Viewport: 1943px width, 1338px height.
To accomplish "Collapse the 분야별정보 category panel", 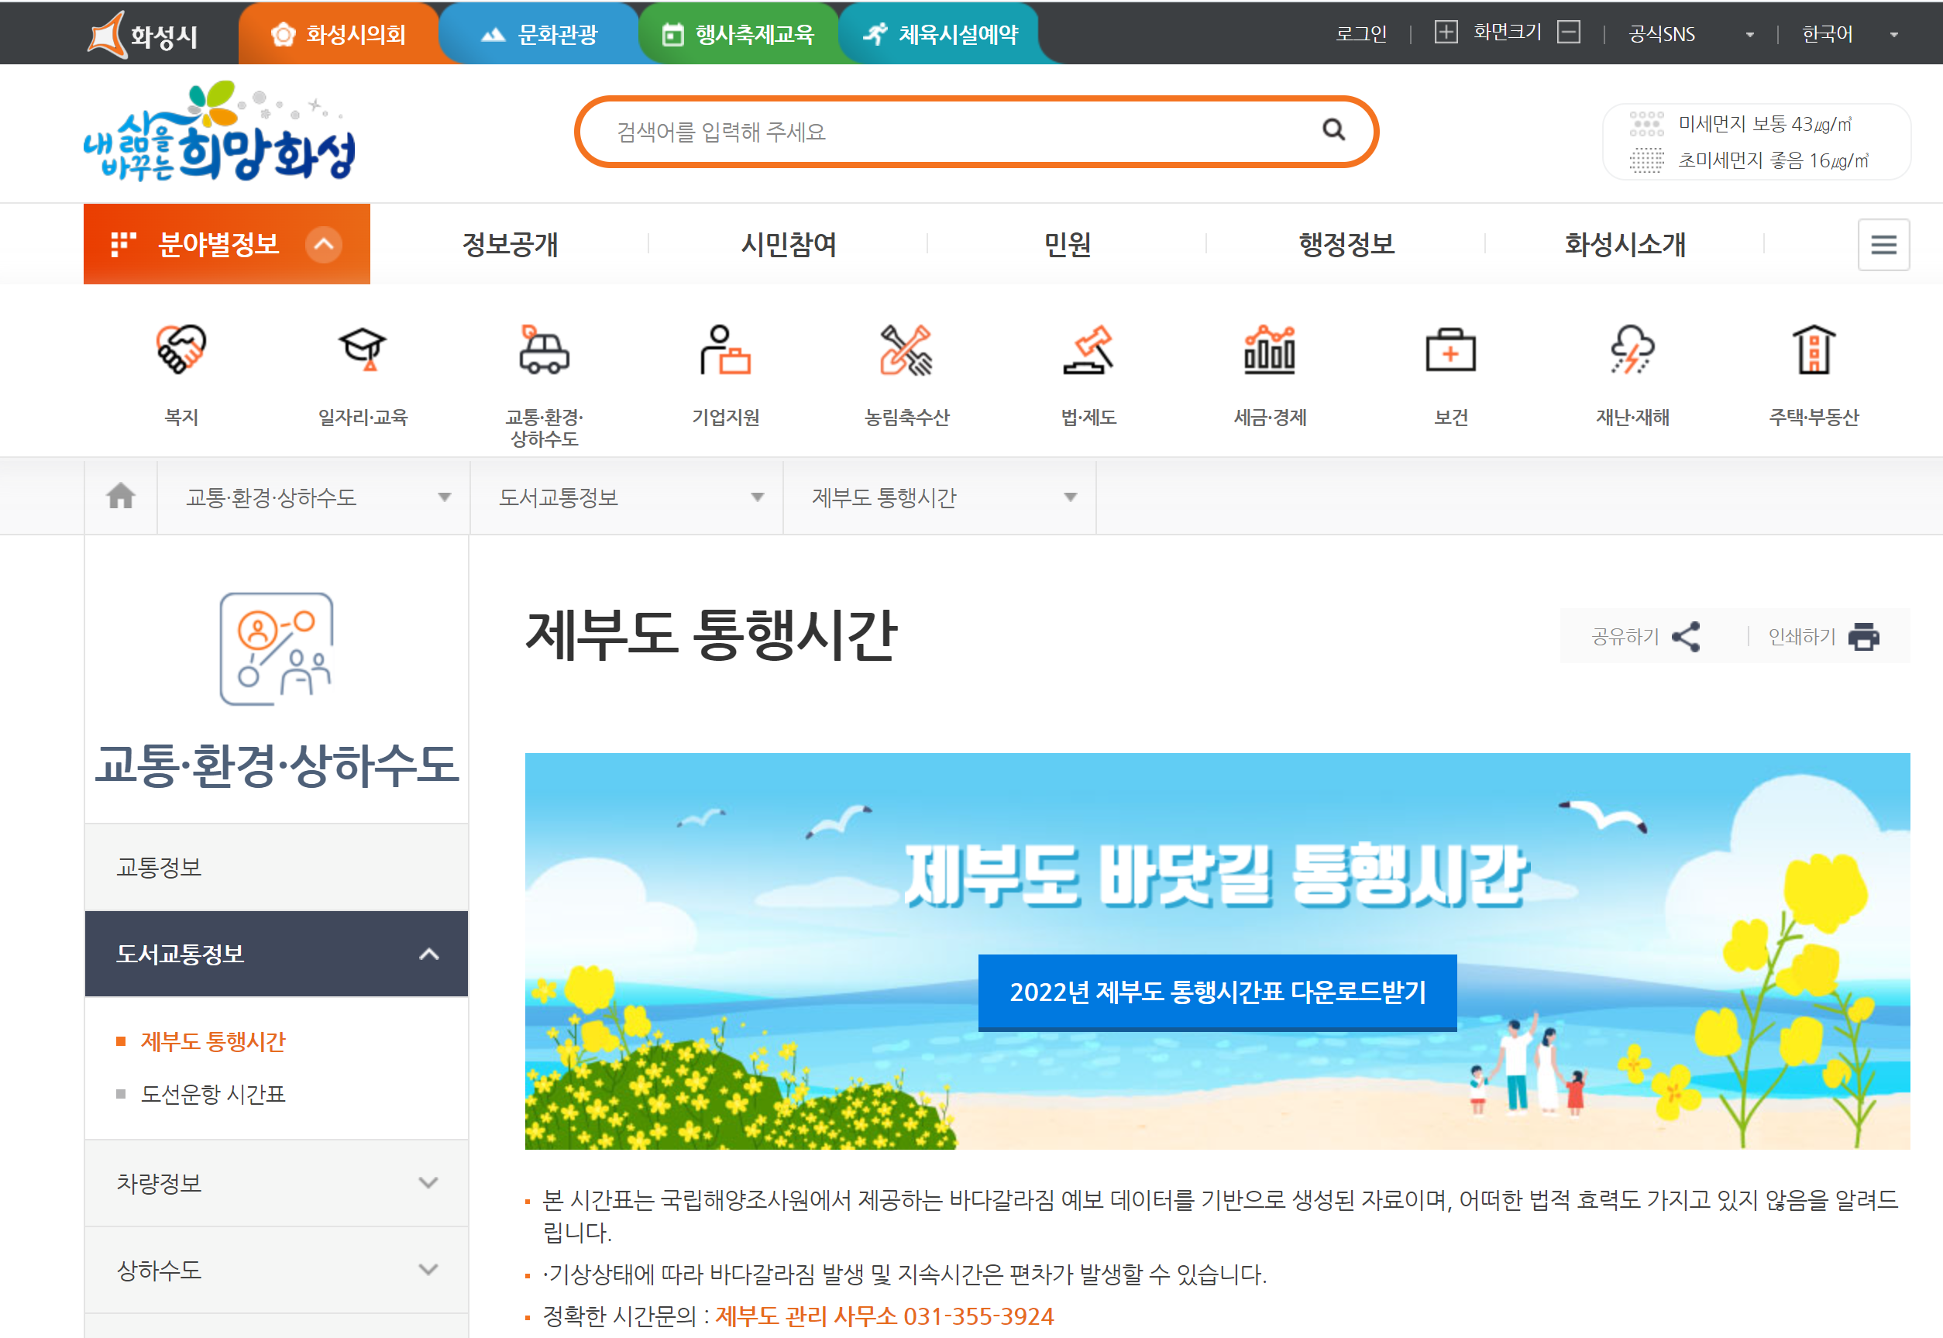I will point(324,245).
